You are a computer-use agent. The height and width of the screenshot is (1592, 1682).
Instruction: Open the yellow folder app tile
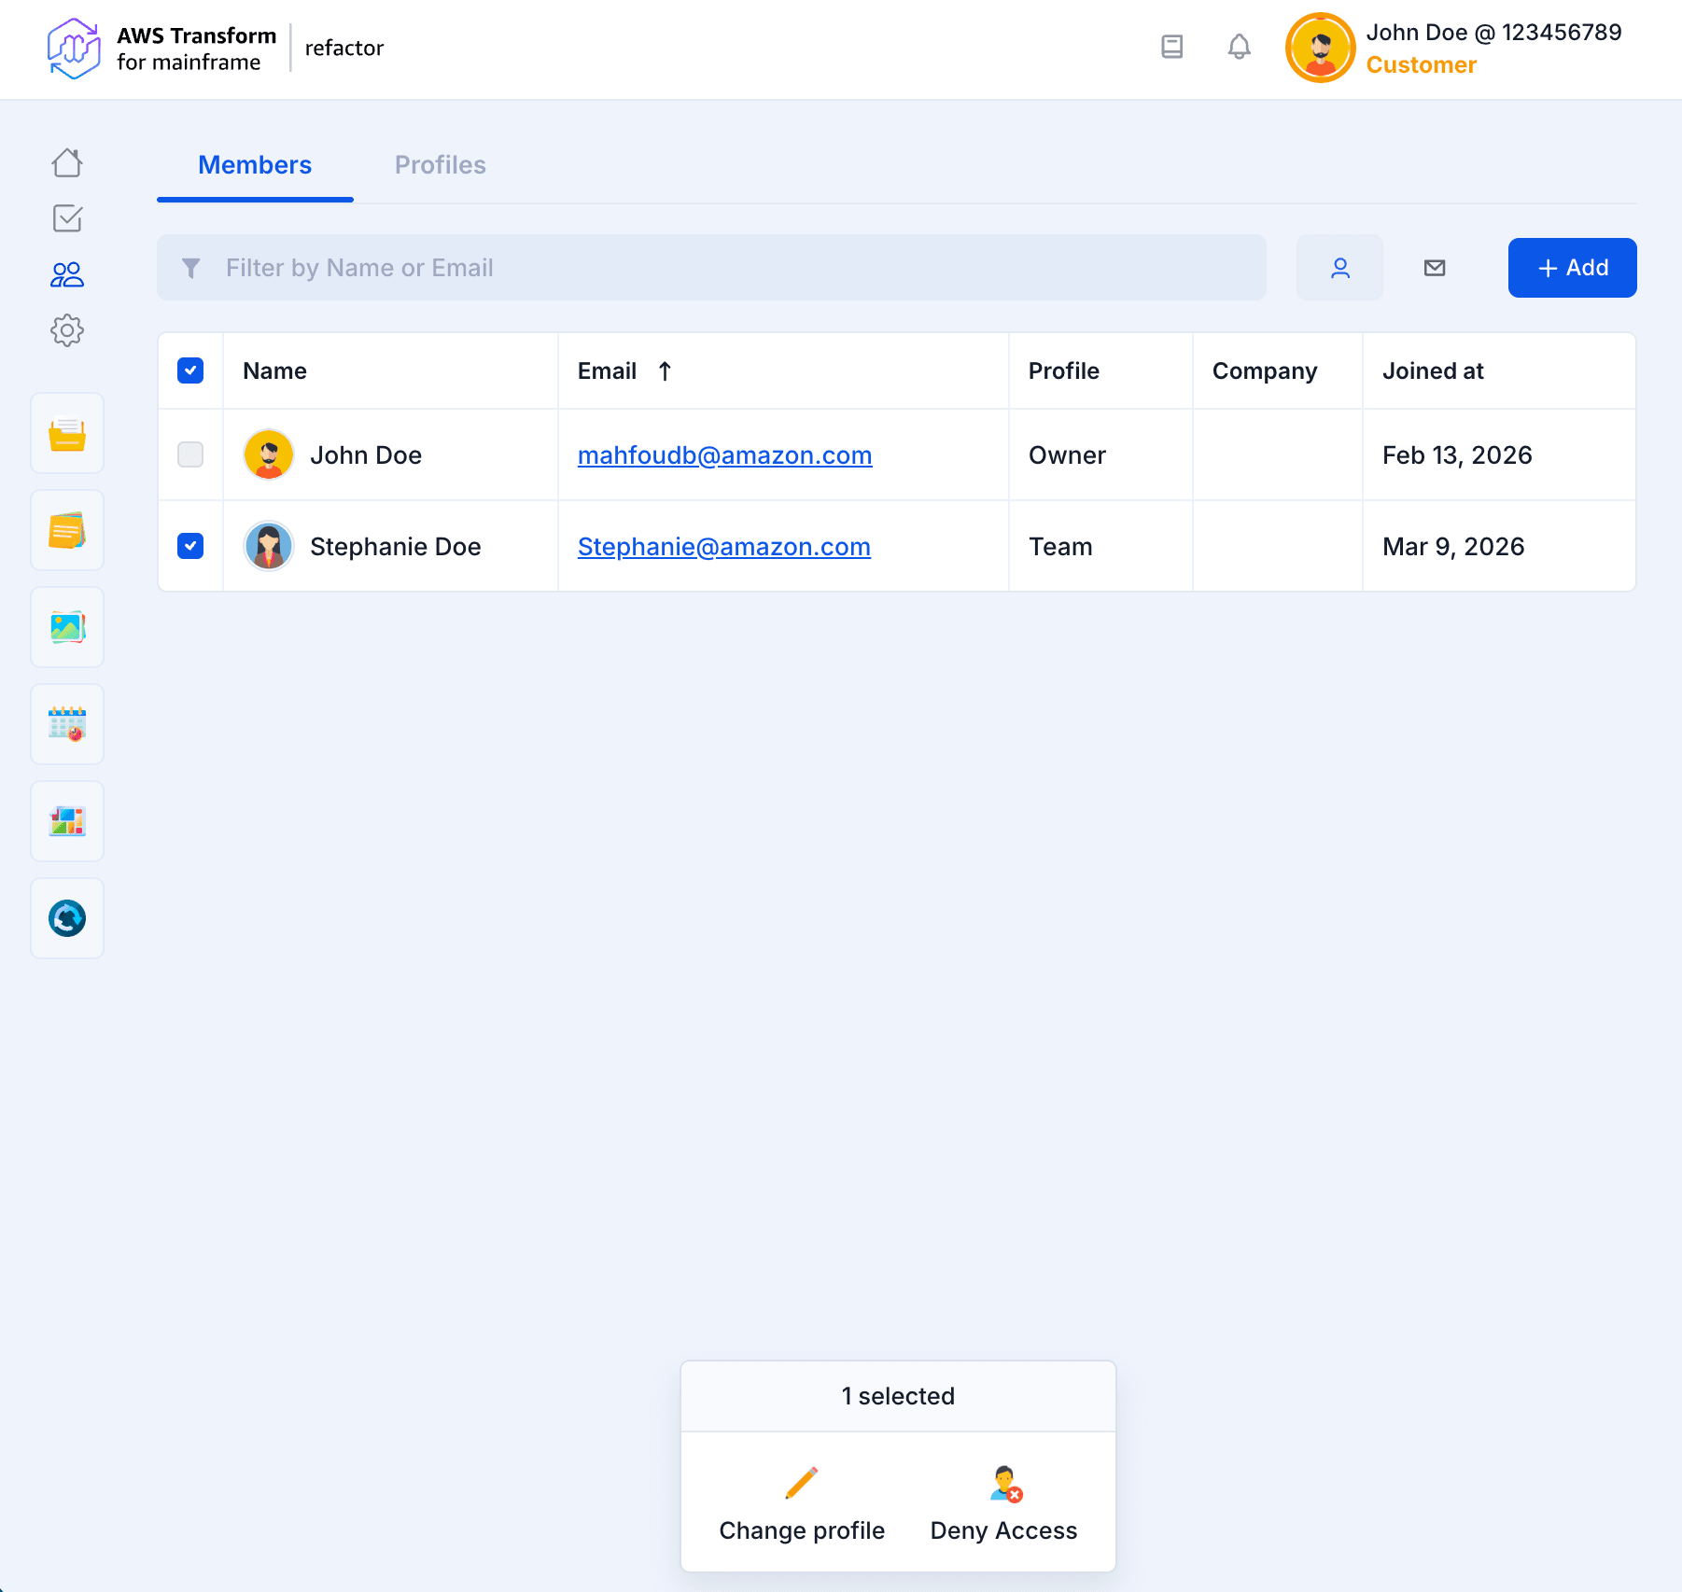click(67, 433)
